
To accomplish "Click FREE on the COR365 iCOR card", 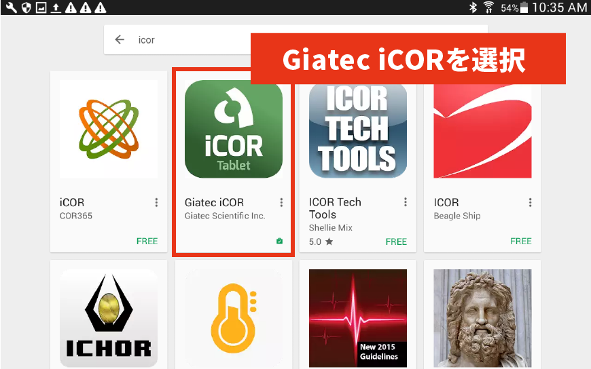I will (147, 241).
